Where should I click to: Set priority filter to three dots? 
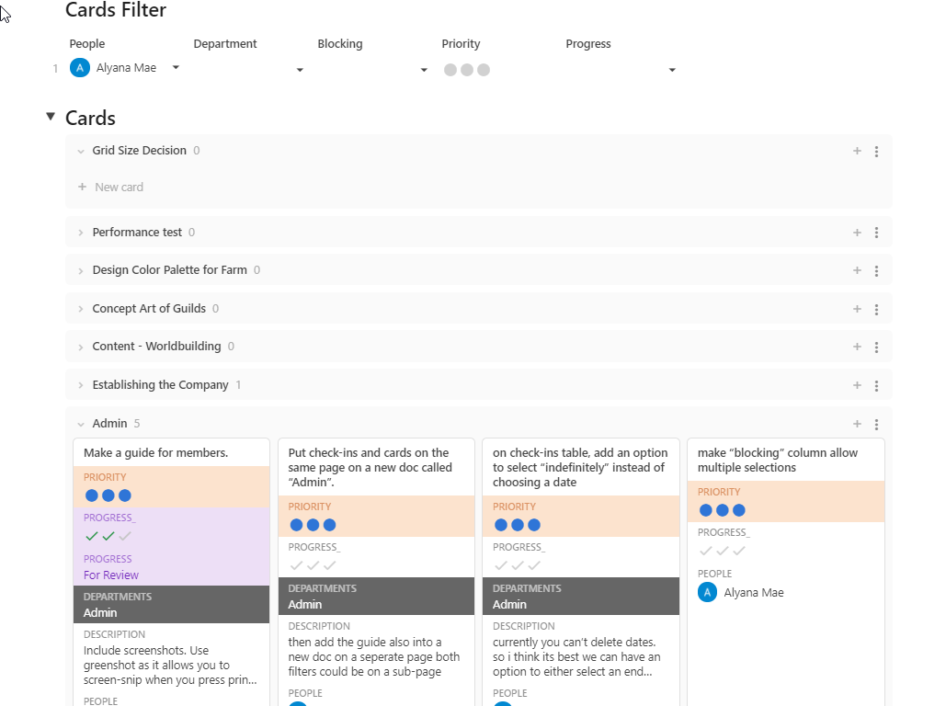484,70
